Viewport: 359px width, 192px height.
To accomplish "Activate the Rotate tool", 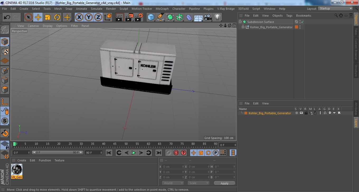I will click(57, 17).
